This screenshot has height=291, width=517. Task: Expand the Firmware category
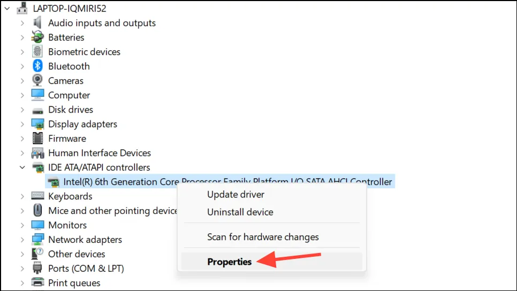22,139
